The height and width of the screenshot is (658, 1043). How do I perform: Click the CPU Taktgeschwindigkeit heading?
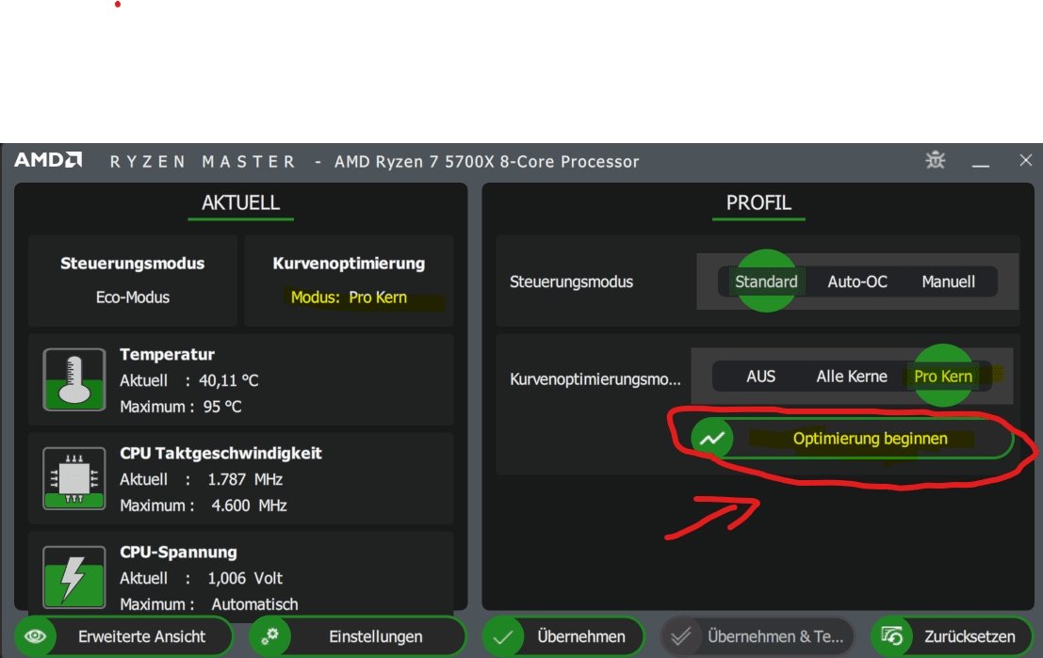point(220,454)
